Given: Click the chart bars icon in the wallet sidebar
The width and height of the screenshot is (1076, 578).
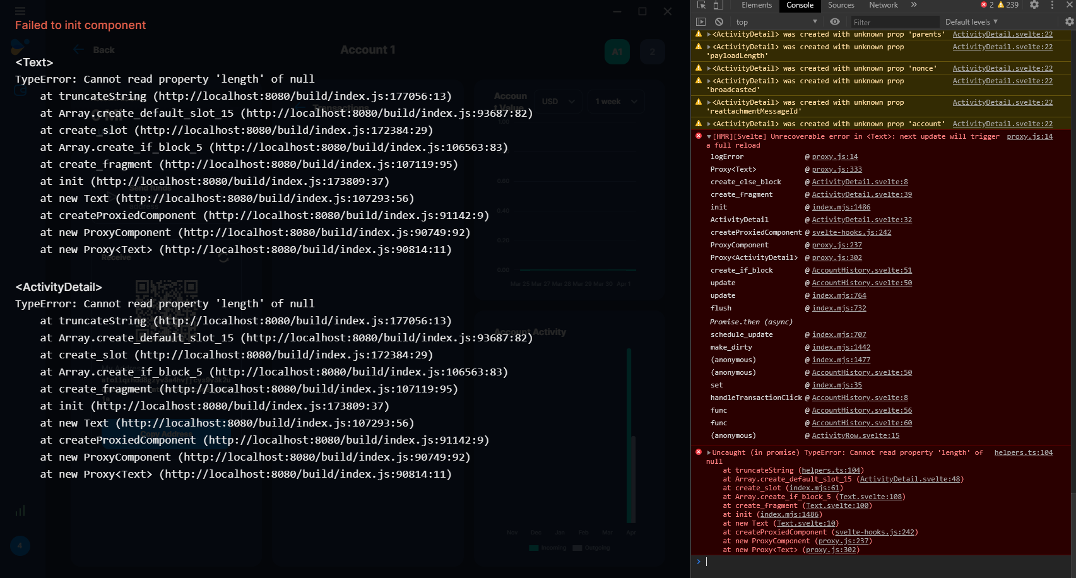Looking at the screenshot, I should click(20, 510).
